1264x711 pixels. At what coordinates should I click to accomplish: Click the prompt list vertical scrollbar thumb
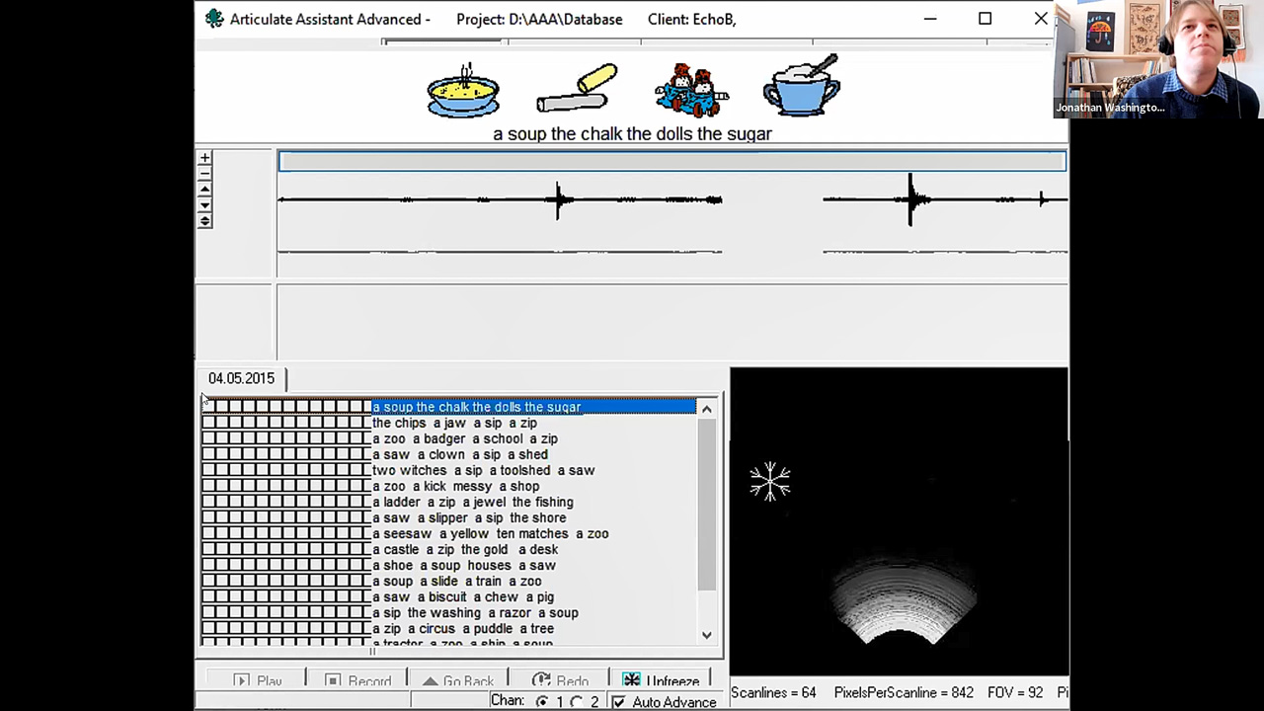point(707,504)
